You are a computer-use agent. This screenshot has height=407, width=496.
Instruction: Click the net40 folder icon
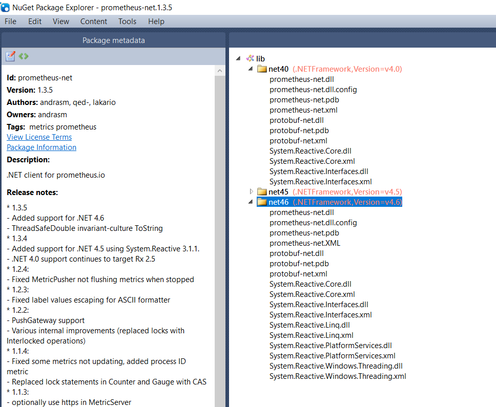coord(261,69)
